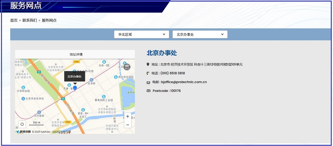Zoom in the map with plus button
The height and width of the screenshot is (146, 333).
(x=127, y=116)
